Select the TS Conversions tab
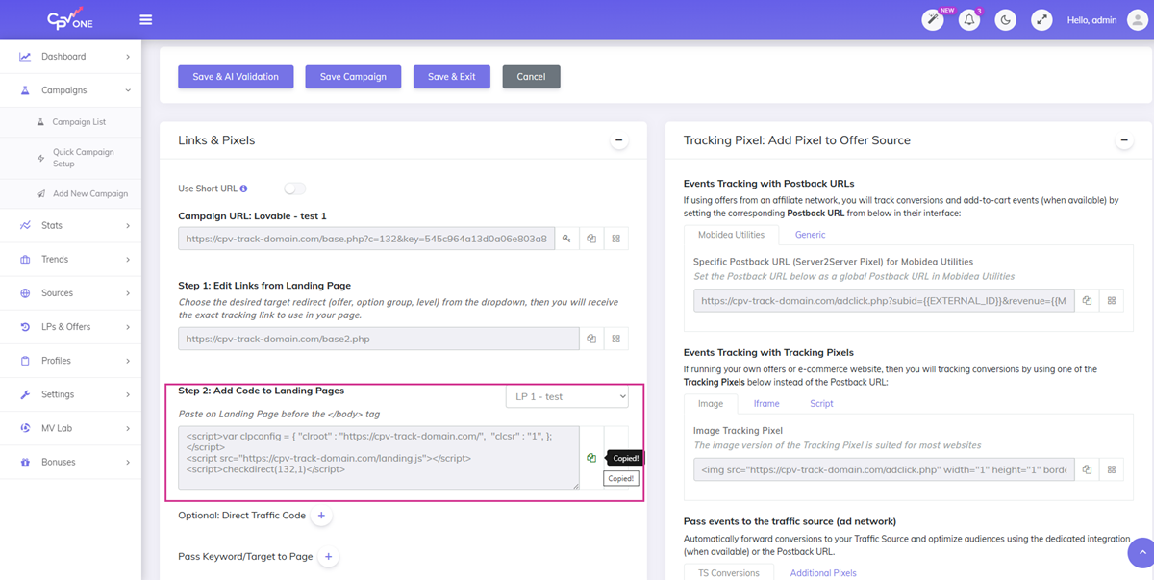This screenshot has width=1154, height=580. click(730, 573)
